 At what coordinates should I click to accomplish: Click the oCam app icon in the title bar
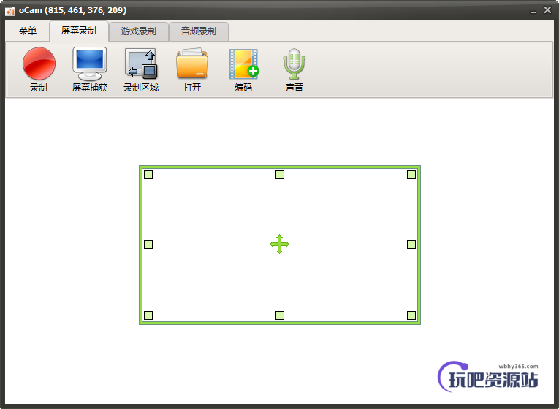pyautogui.click(x=10, y=11)
